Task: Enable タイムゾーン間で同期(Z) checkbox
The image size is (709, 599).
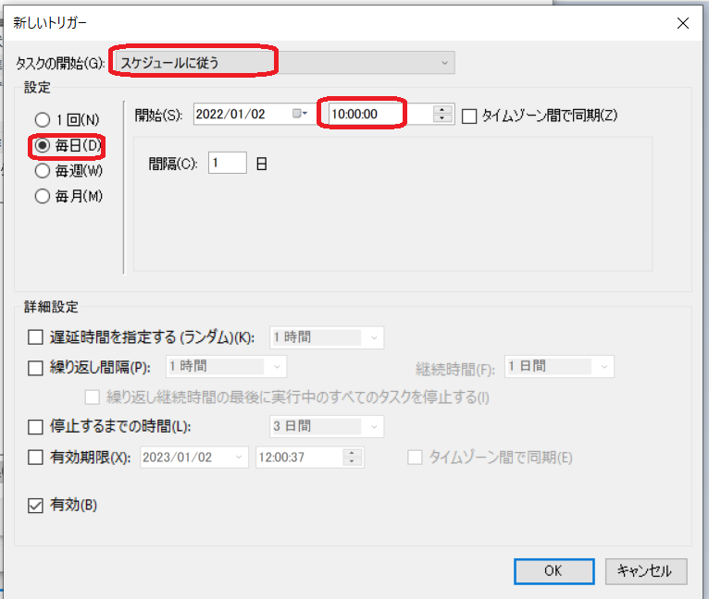Action: click(x=469, y=115)
